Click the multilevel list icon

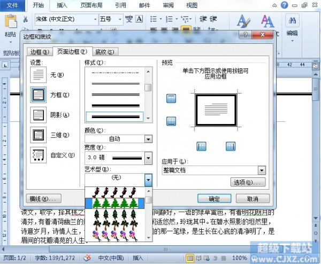coord(185,19)
